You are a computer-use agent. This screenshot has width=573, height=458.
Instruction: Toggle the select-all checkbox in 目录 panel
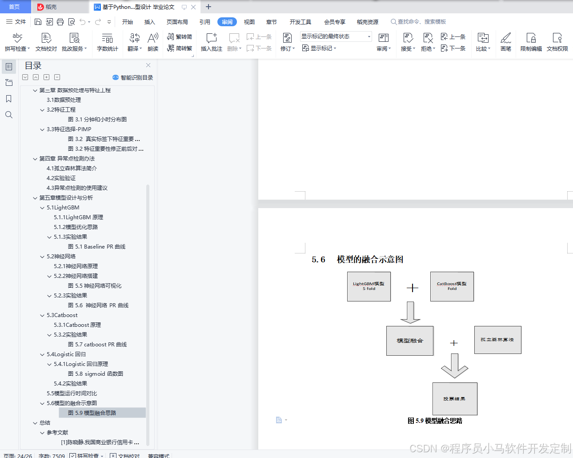(25, 77)
